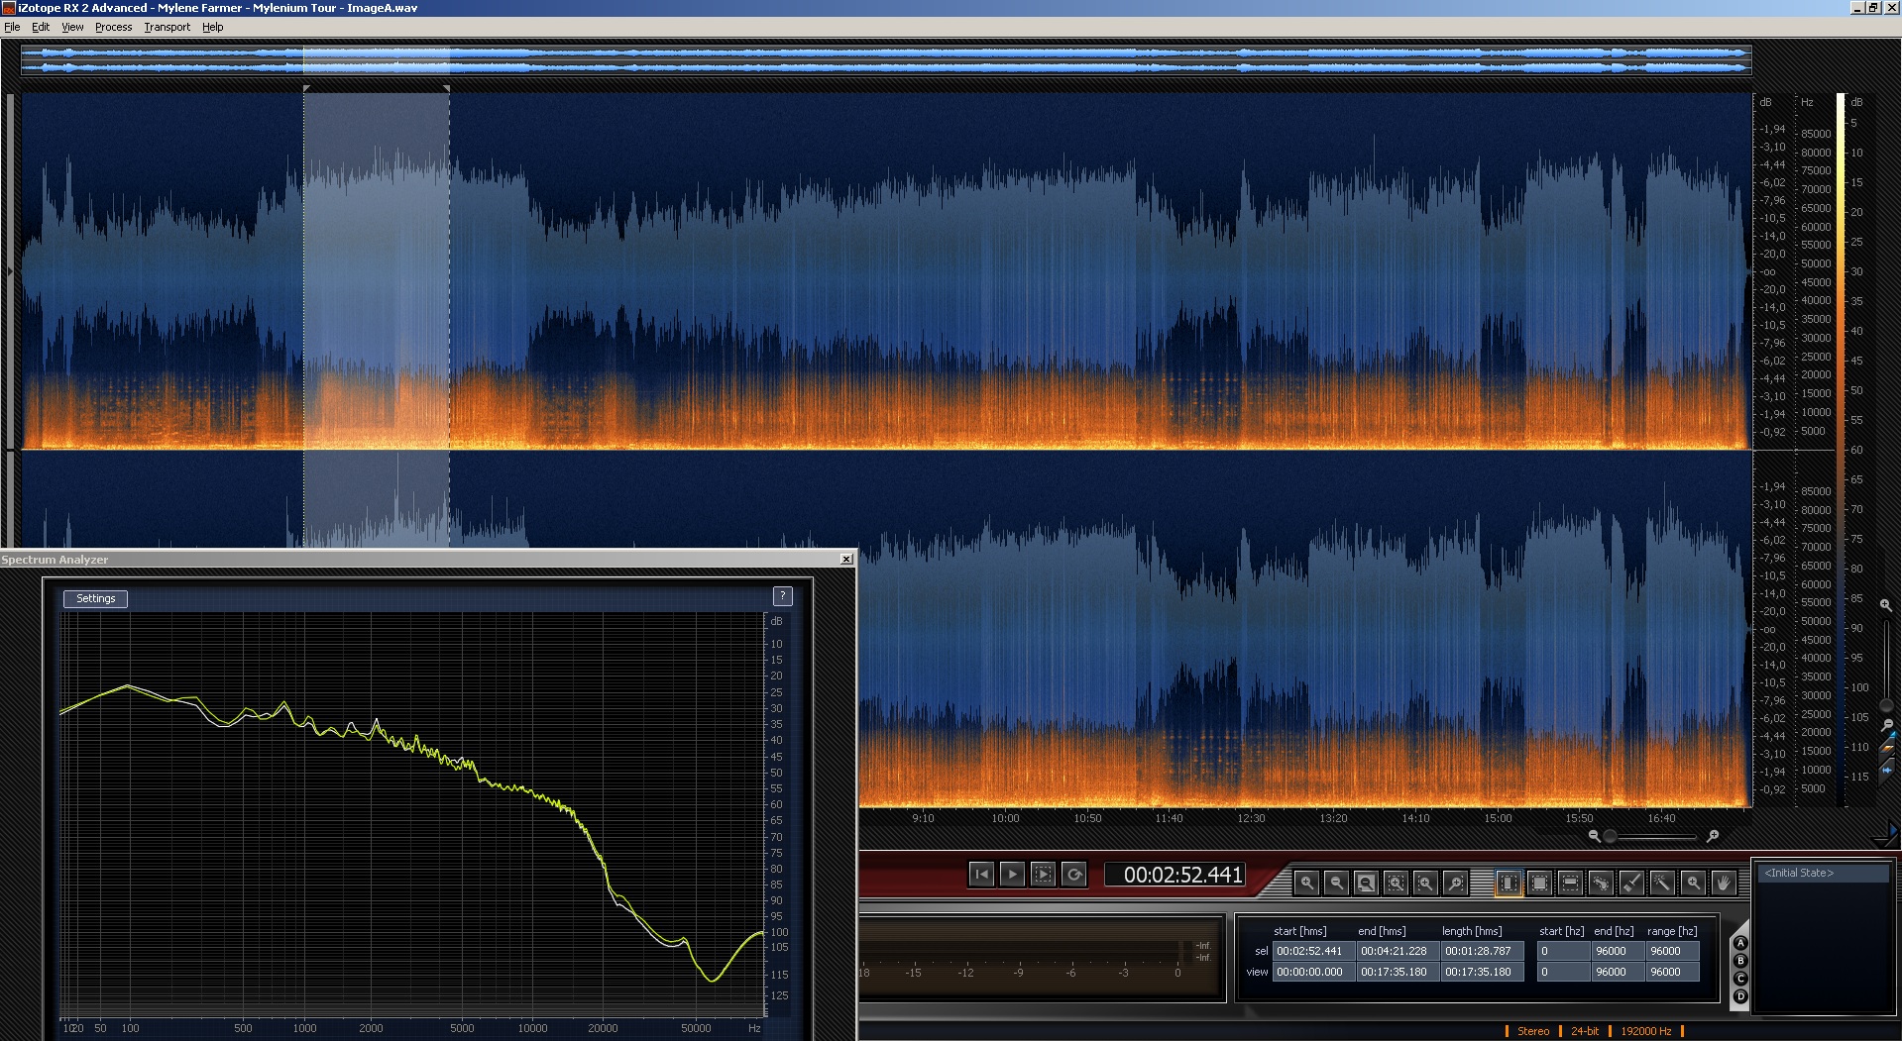Image resolution: width=1902 pixels, height=1041 pixels.
Task: Click the view frequency range field
Action: (1671, 972)
